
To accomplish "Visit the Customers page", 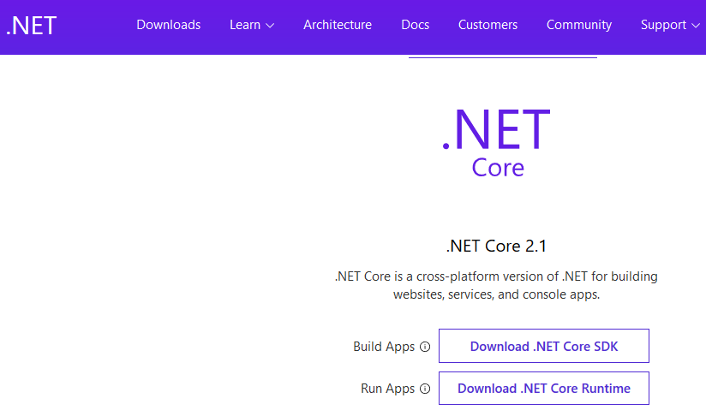I will pyautogui.click(x=488, y=25).
